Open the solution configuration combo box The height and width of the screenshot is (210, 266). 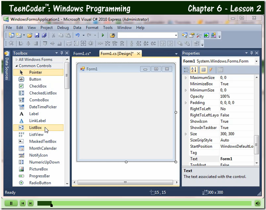148,35
